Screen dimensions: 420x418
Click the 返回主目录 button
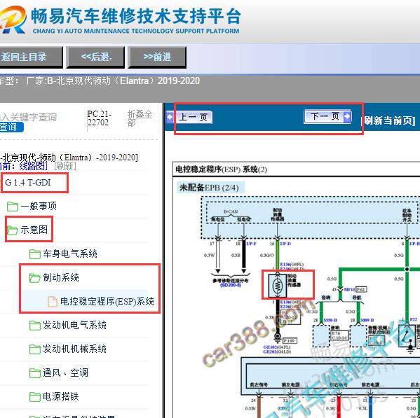coord(31,57)
